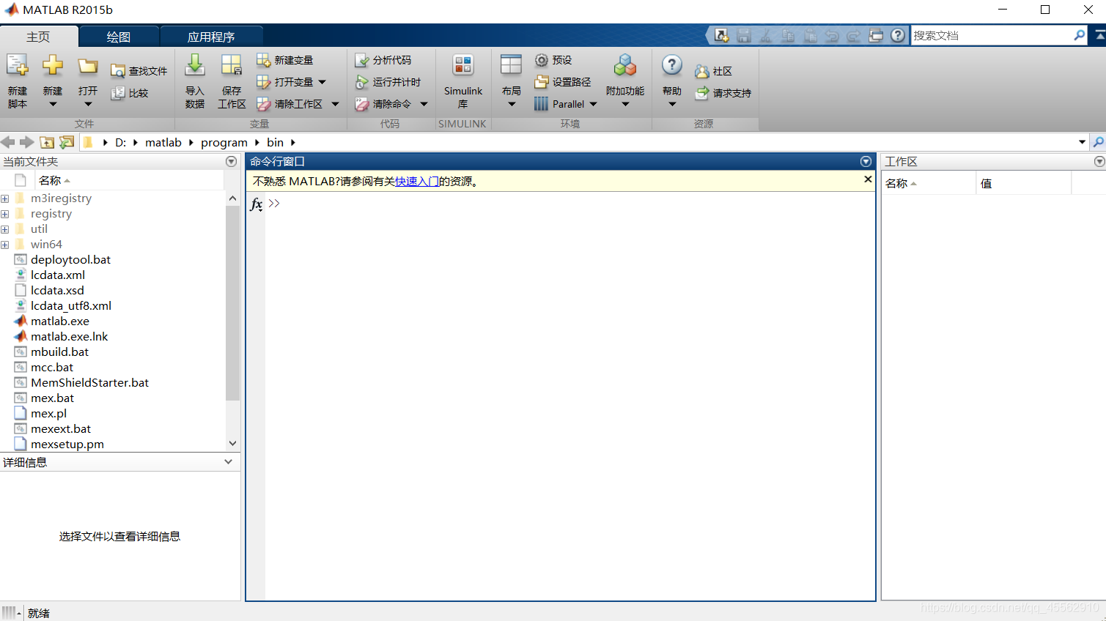This screenshot has width=1106, height=621.
Task: Expand the m3iregistry folder
Action: pyautogui.click(x=5, y=198)
